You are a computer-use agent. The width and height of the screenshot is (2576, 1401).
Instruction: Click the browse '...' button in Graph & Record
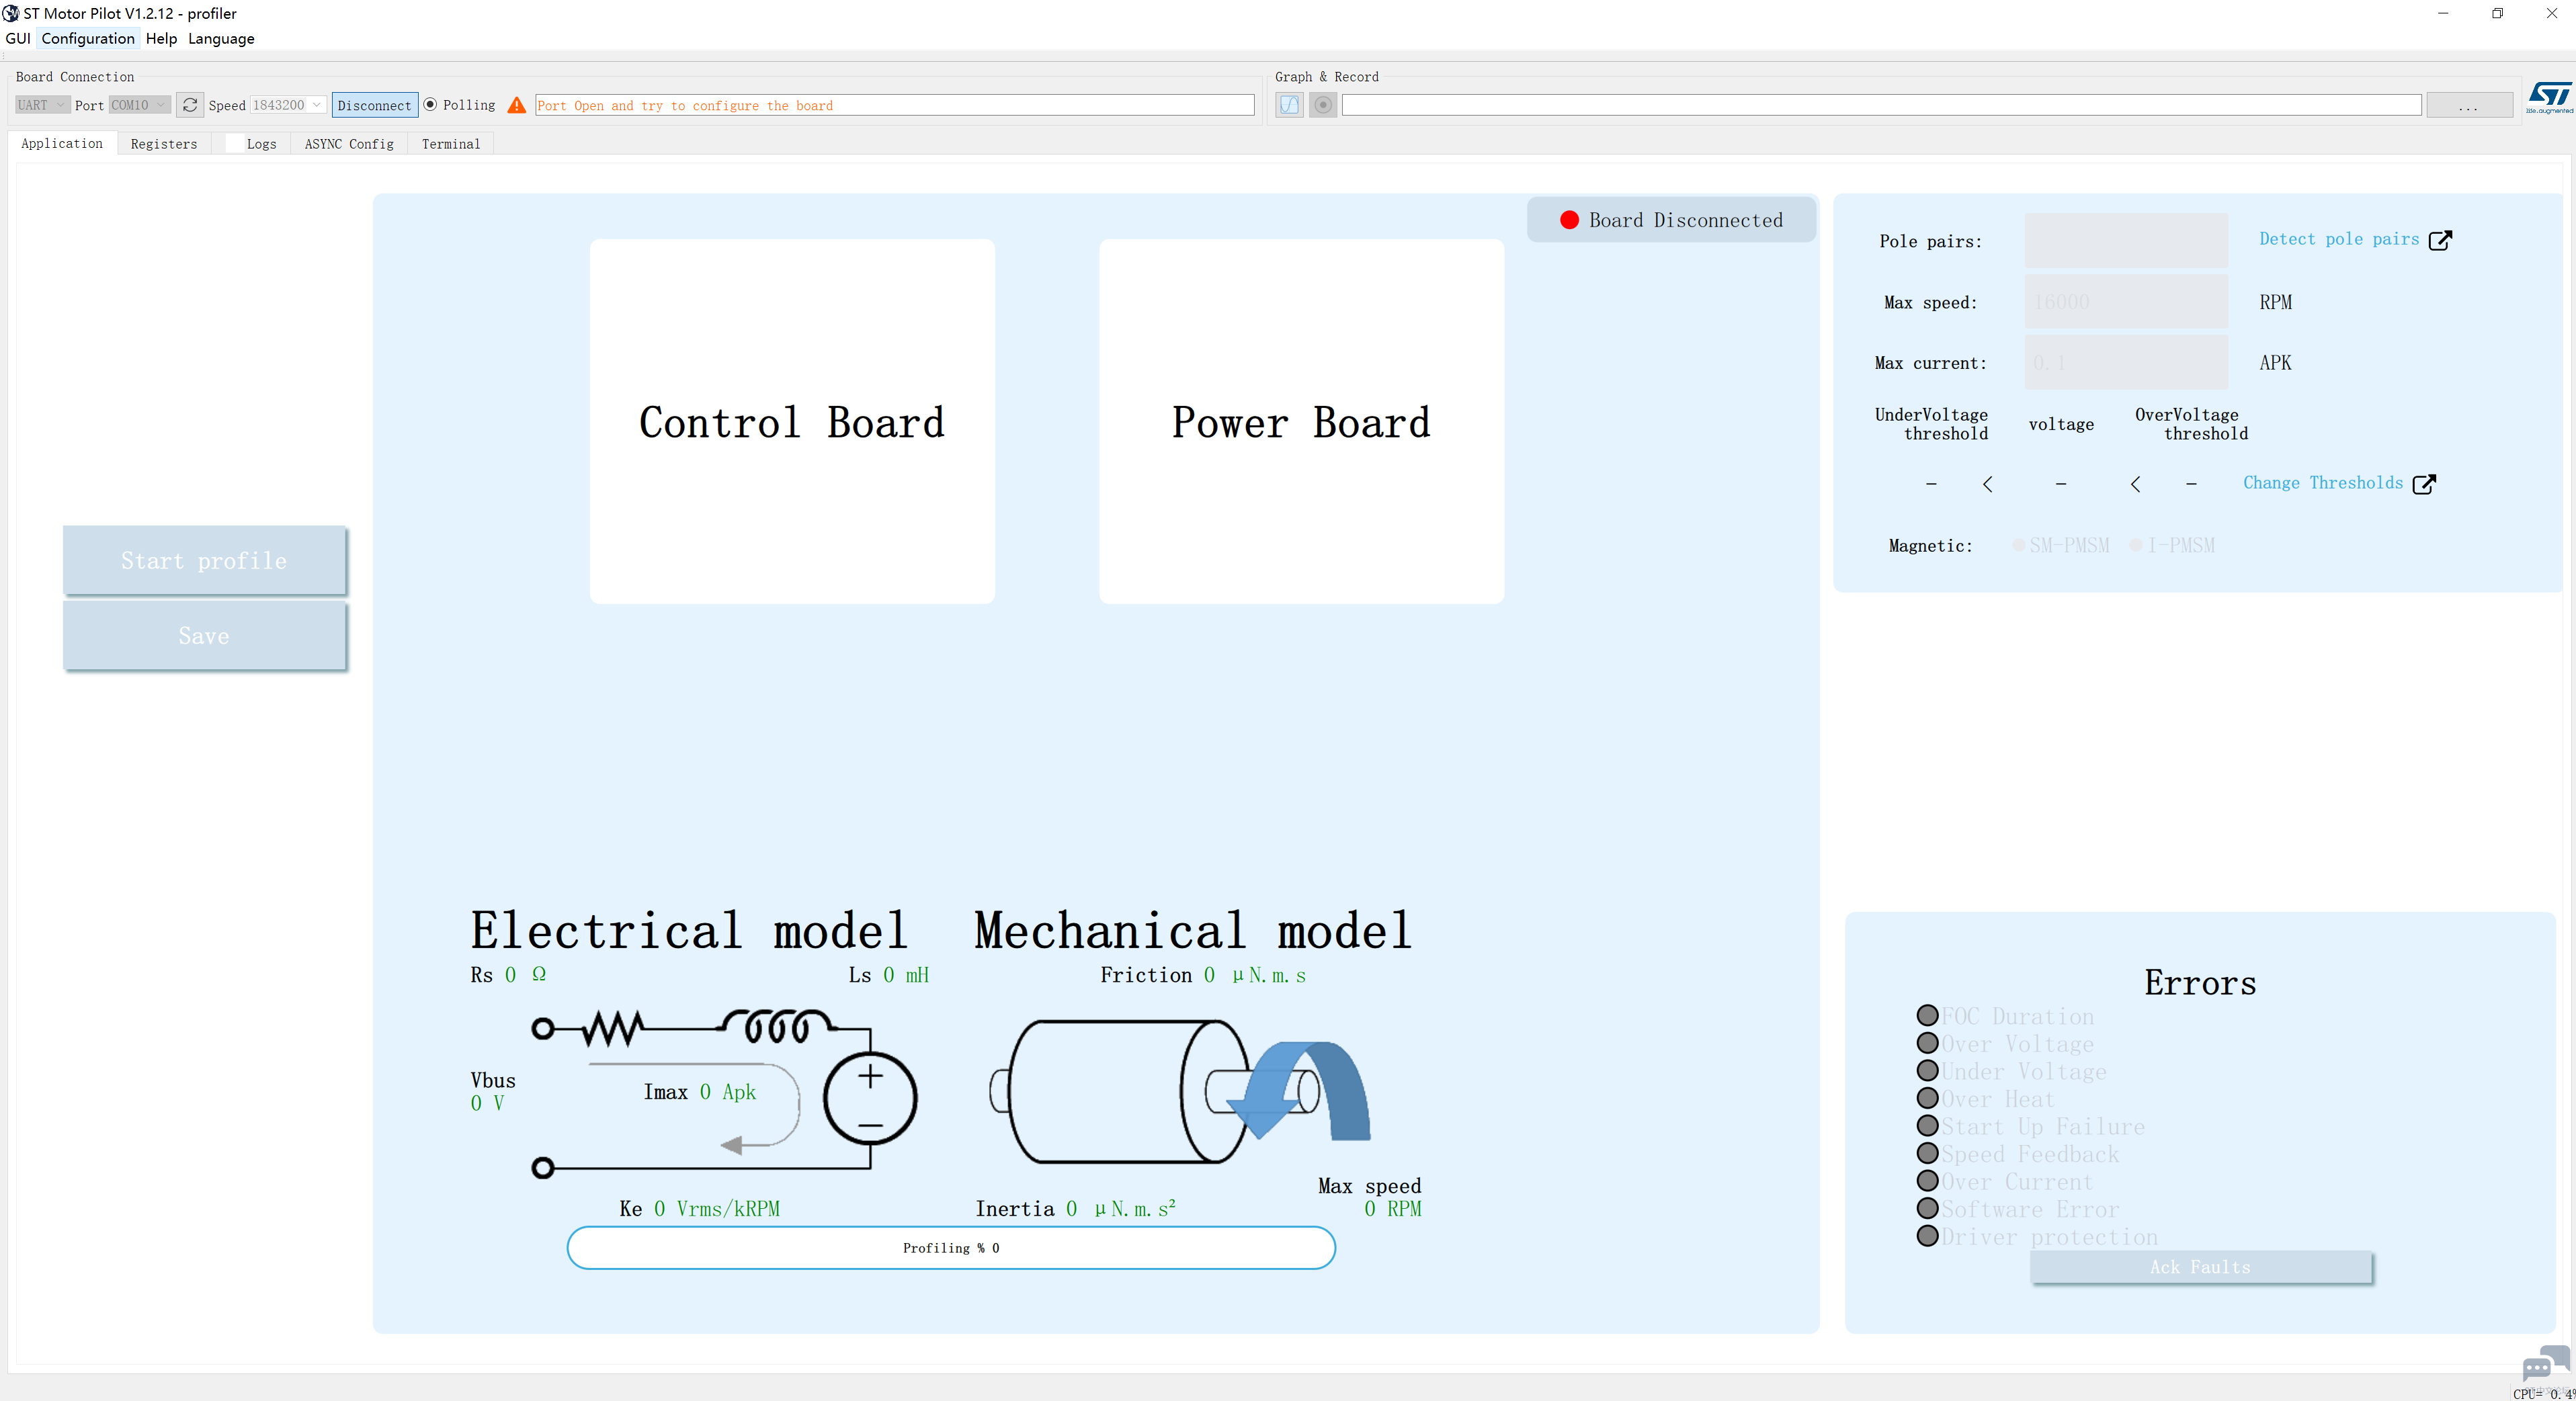coord(2469,105)
